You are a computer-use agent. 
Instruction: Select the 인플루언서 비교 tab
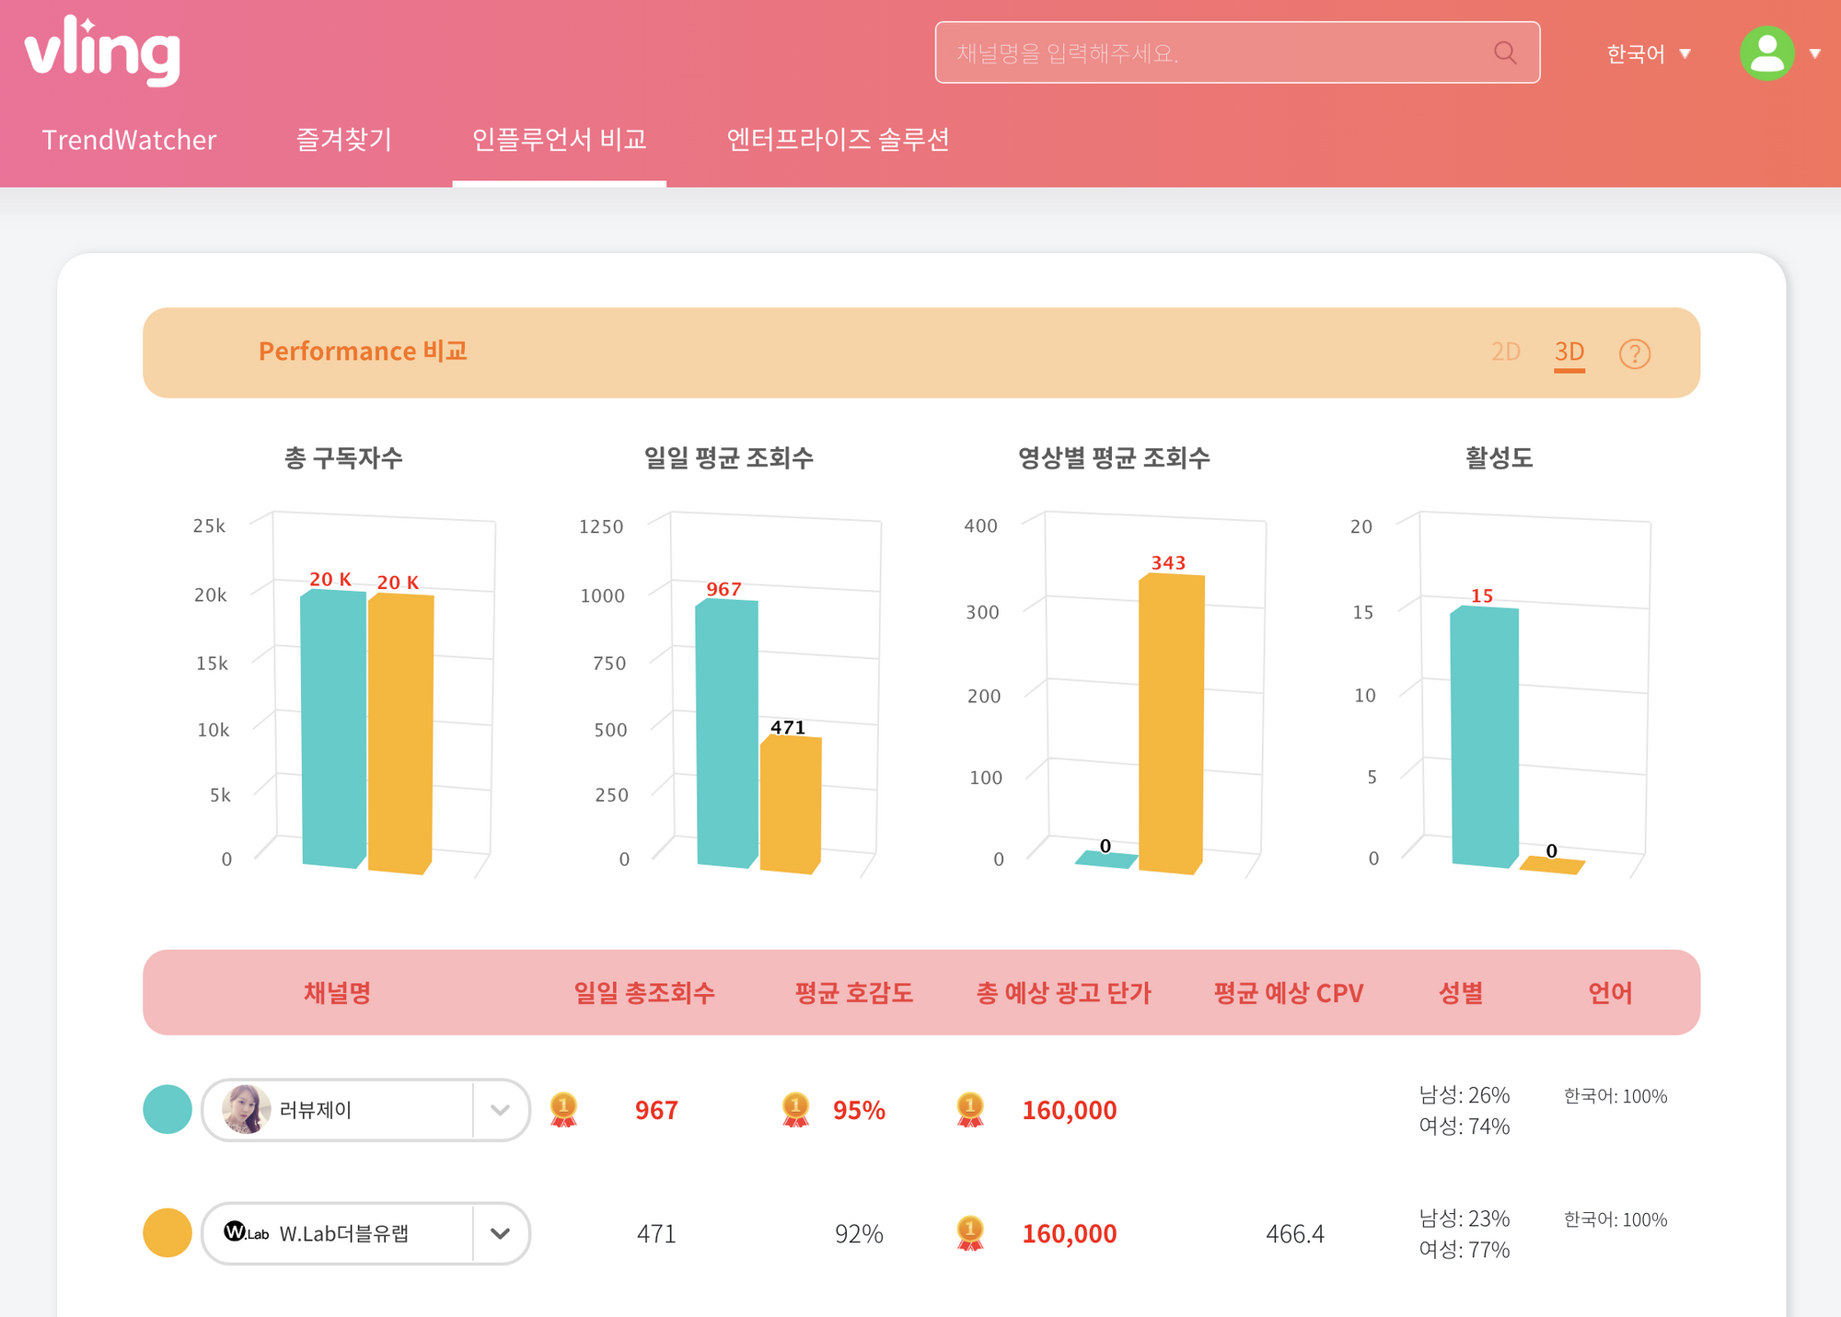pos(559,140)
